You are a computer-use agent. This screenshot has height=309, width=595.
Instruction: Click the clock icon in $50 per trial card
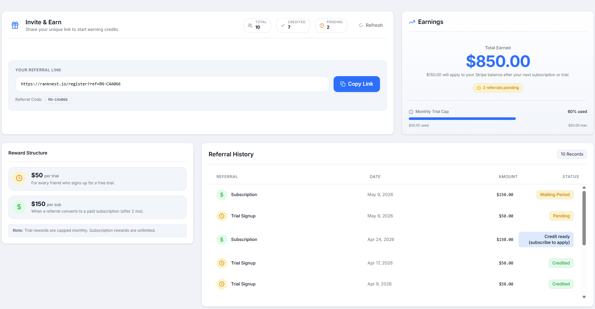click(x=19, y=178)
